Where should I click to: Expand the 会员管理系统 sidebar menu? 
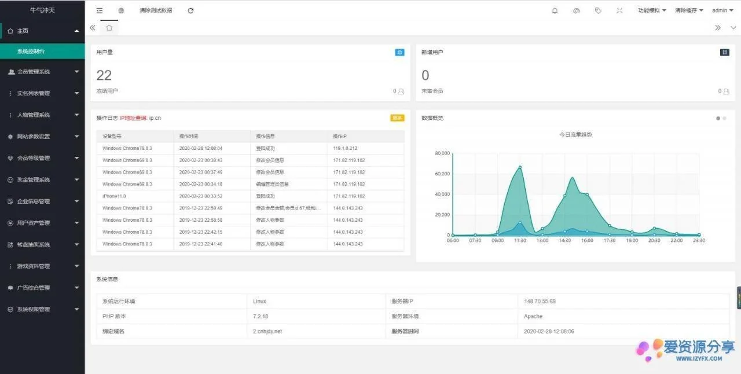[x=42, y=72]
